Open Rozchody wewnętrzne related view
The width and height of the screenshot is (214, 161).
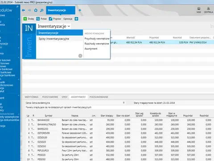[97, 44]
